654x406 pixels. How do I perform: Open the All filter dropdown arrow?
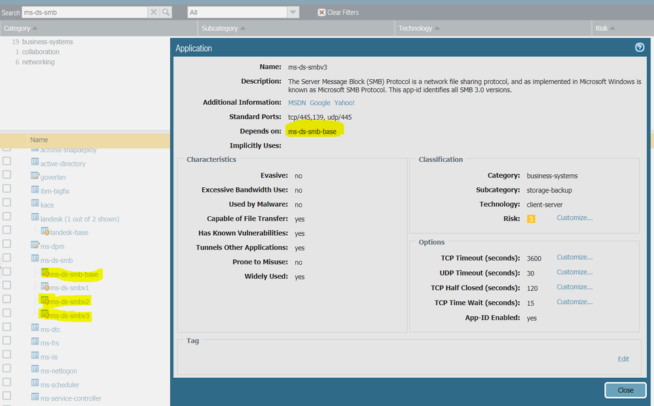[293, 12]
